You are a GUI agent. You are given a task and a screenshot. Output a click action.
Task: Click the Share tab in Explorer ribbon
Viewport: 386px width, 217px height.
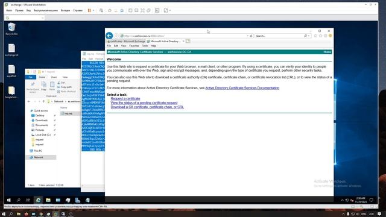pos(54,77)
